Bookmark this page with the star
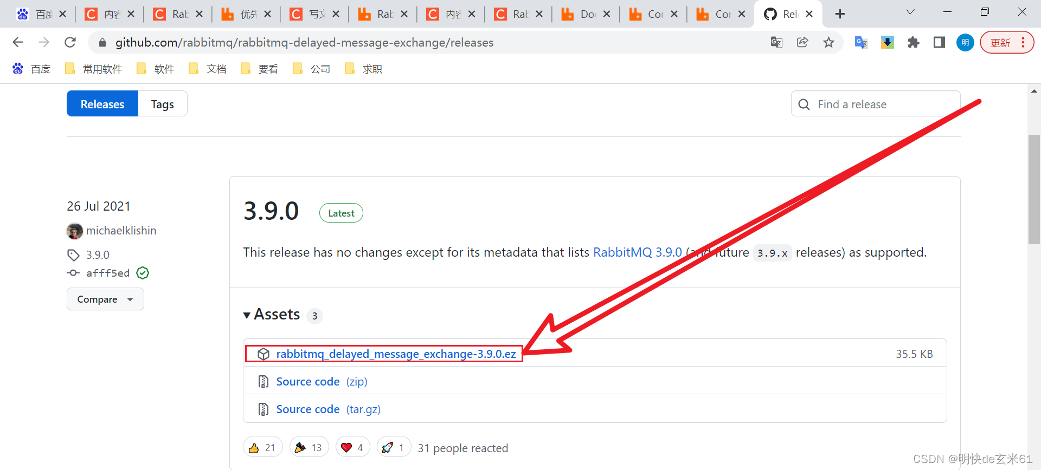The width and height of the screenshot is (1041, 470). click(828, 42)
